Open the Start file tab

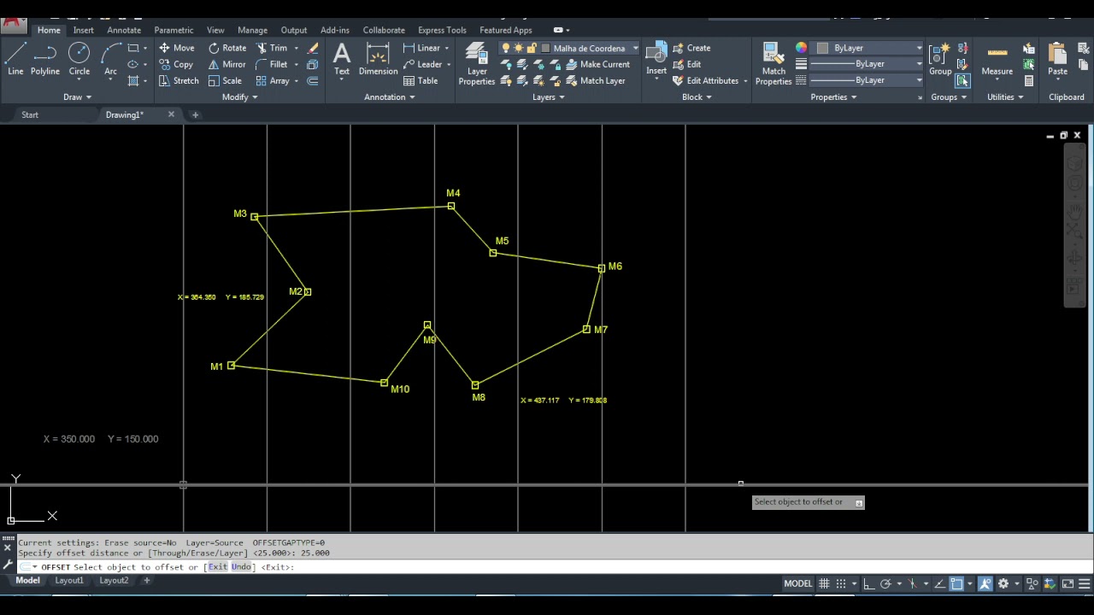30,114
